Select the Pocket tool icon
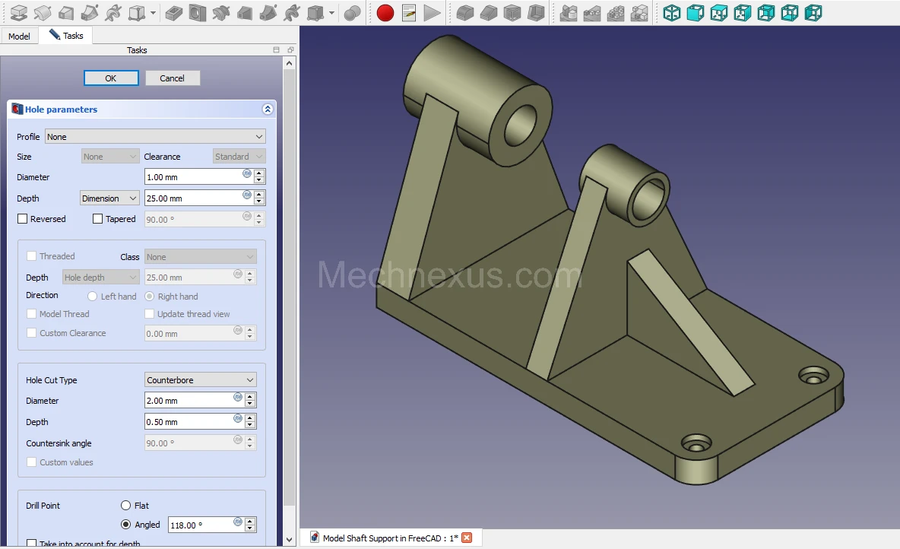Screen dimensions: 900x549 (x=173, y=13)
